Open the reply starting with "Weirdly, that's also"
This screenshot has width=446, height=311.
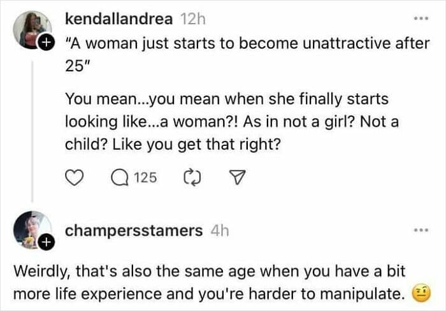pyautogui.click(x=210, y=283)
